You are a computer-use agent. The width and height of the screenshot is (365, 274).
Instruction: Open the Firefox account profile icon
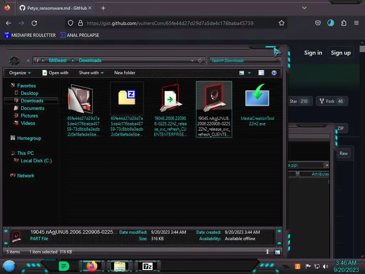[x=331, y=23]
